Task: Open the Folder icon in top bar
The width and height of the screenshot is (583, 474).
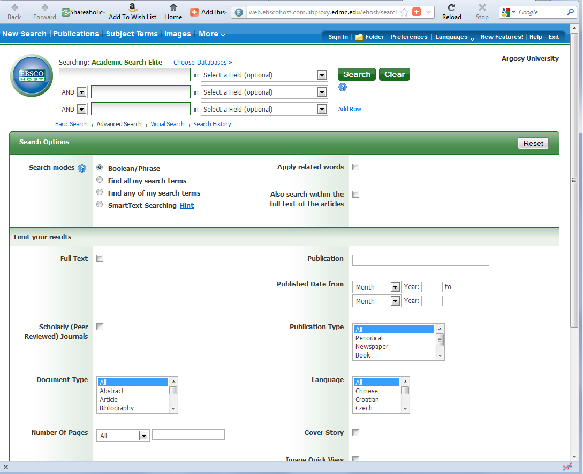Action: (x=359, y=37)
